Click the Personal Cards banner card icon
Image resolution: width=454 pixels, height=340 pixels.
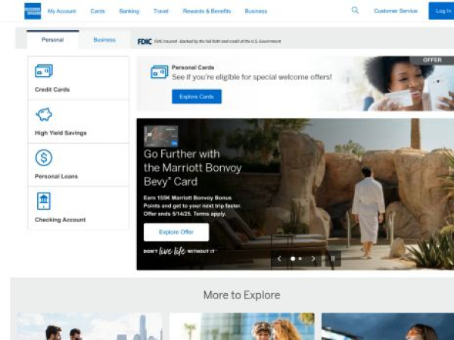tap(159, 72)
